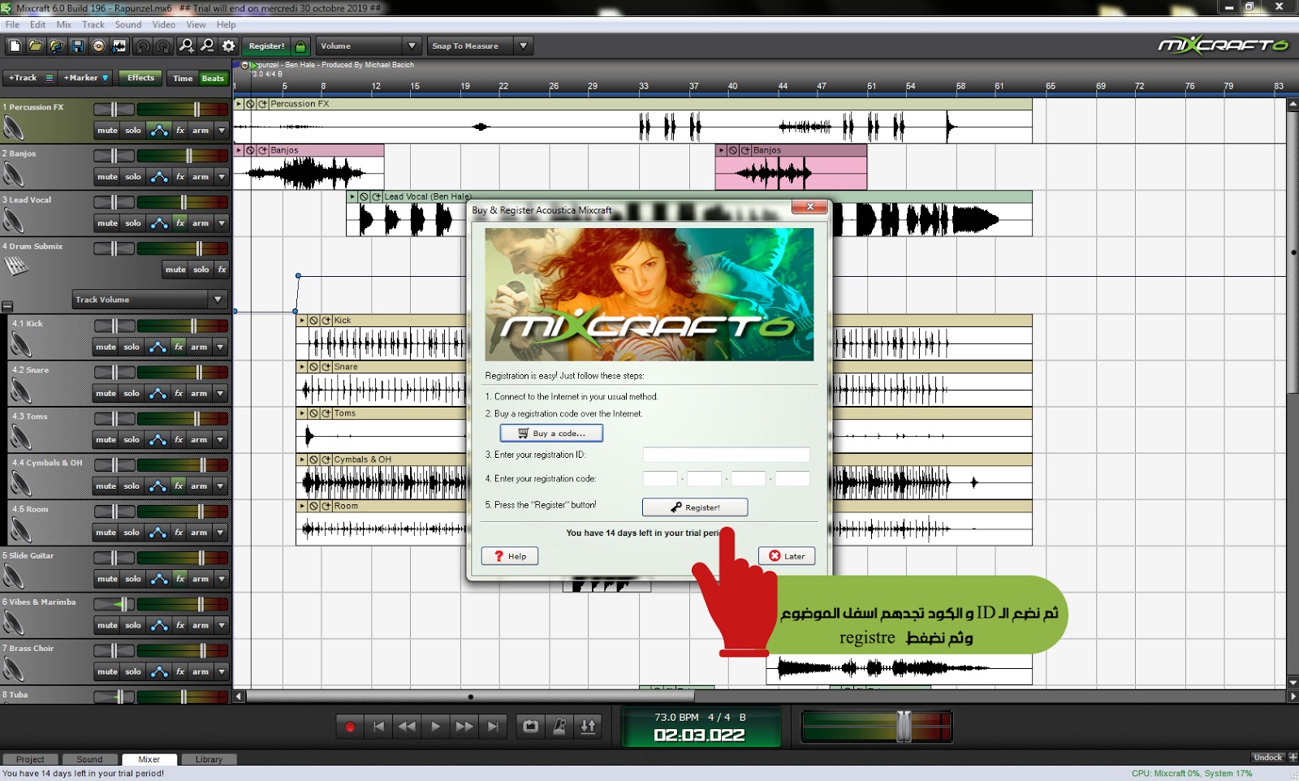Image resolution: width=1299 pixels, height=781 pixels.
Task: Open the Percussion FX track options arrow
Action: pos(222,131)
